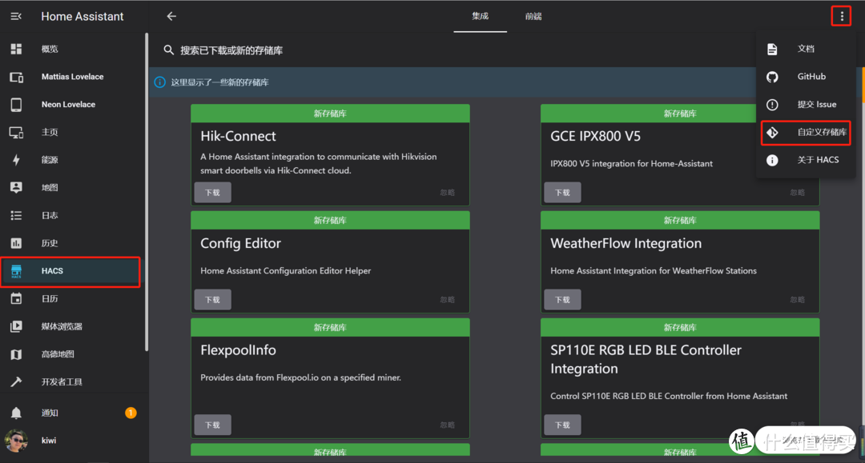
Task: Ignore the Hik-Connect repository
Action: click(448, 193)
